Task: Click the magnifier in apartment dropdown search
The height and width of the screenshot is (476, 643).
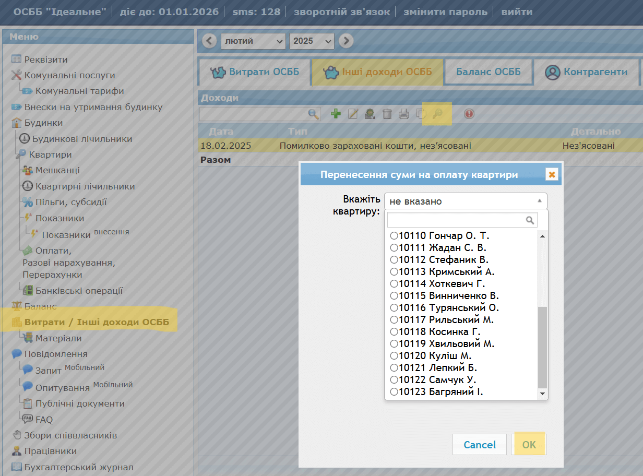Action: (530, 220)
